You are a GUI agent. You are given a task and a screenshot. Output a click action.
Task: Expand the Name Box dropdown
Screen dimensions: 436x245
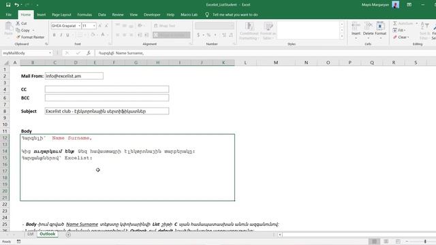[50, 53]
